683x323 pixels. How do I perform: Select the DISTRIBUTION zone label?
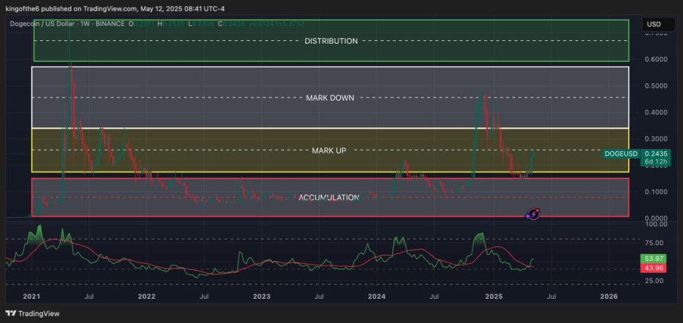(331, 41)
